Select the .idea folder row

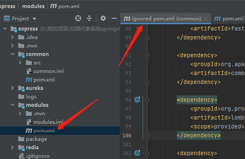[60, 37]
